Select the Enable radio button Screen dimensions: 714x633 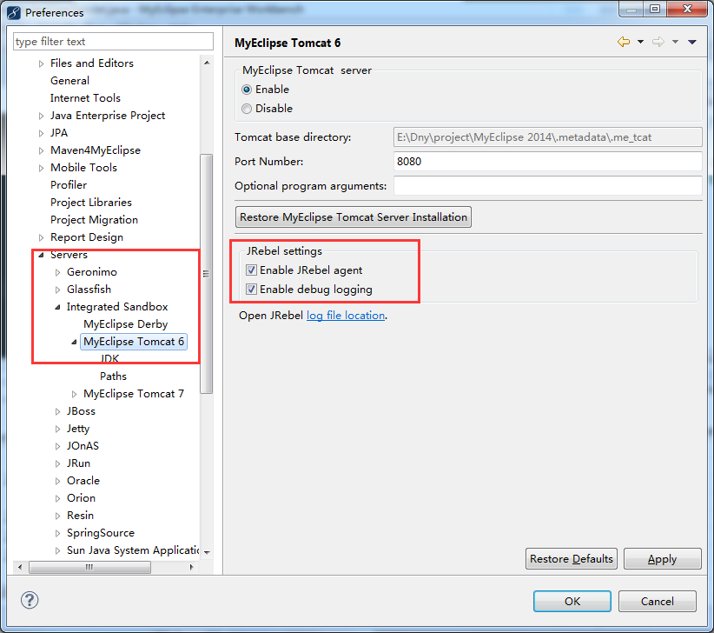coord(247,90)
